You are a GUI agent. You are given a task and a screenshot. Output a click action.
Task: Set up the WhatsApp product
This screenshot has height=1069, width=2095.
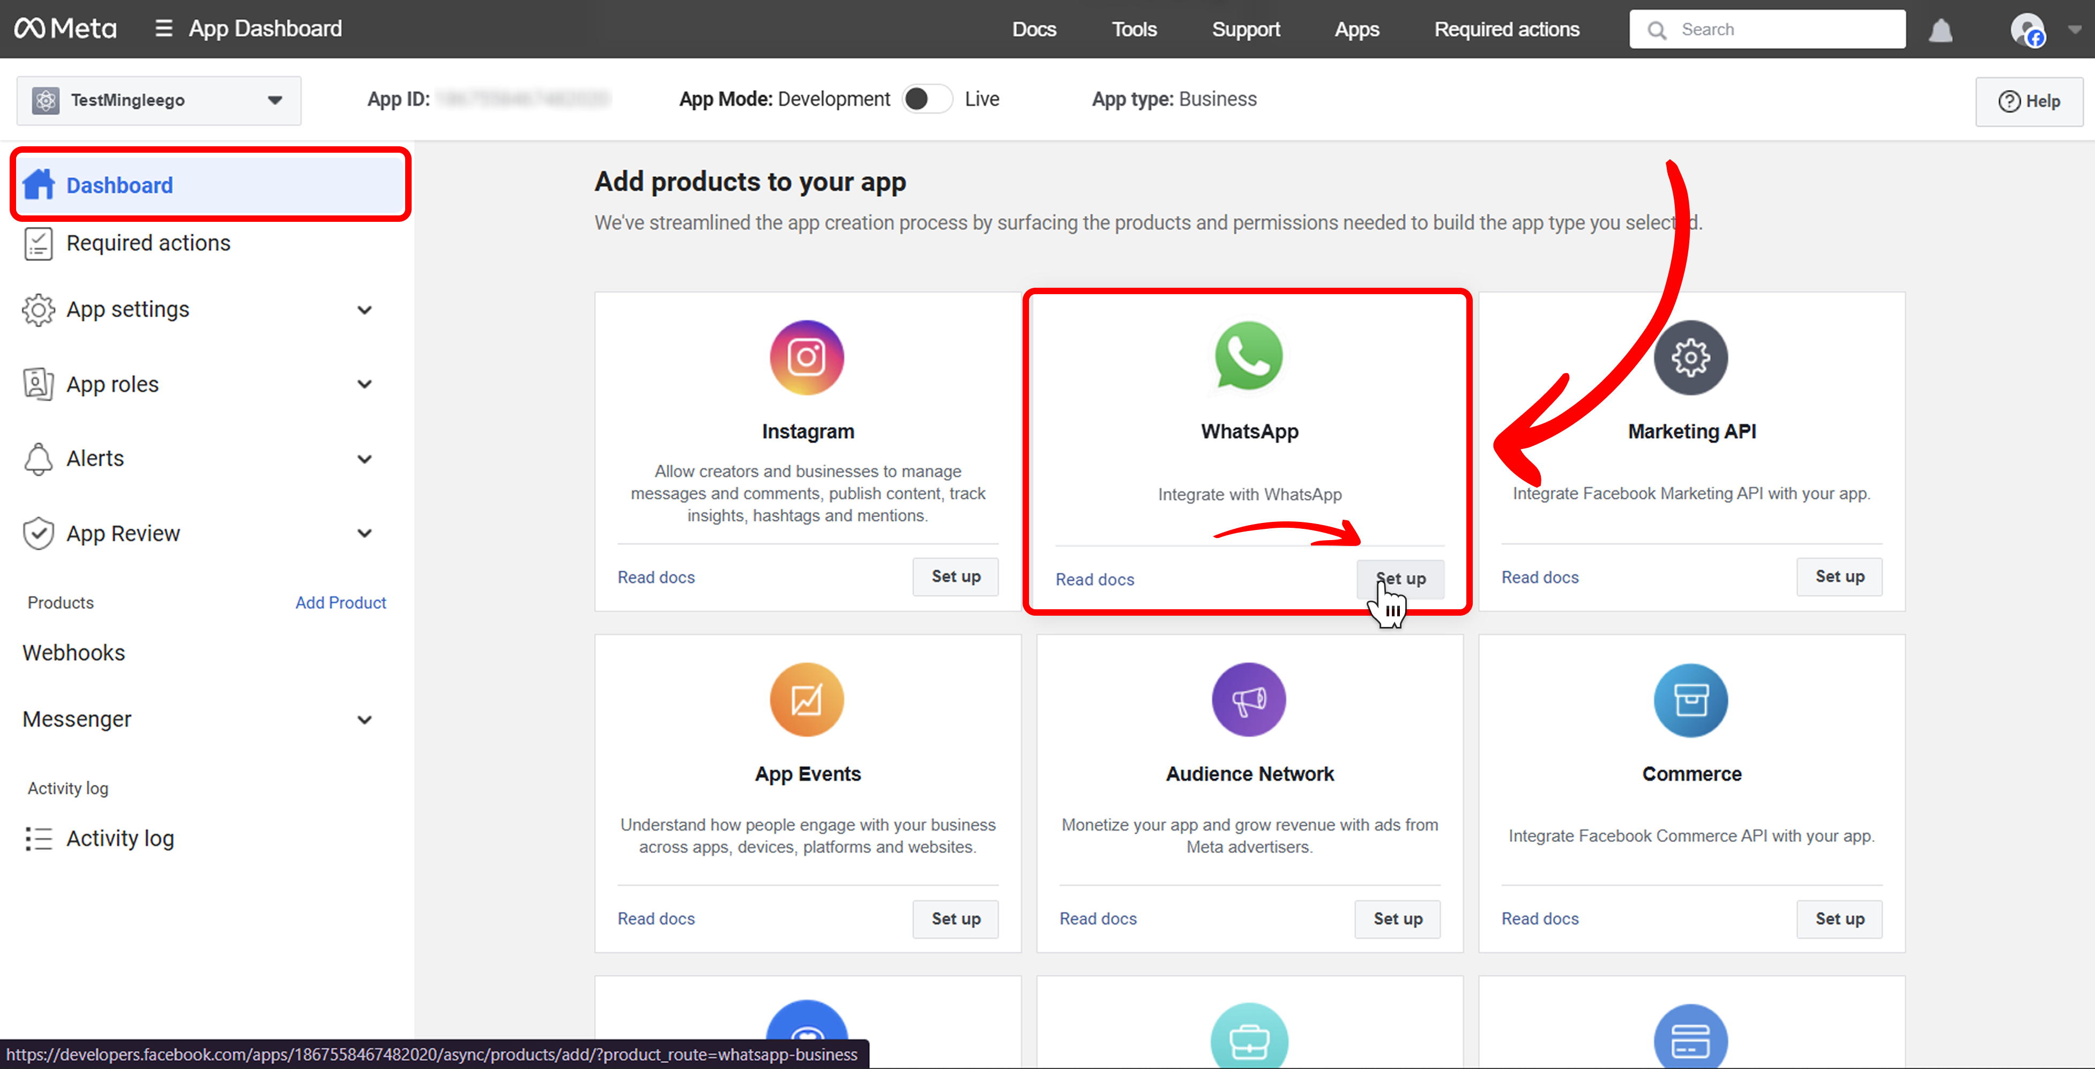[1400, 579]
